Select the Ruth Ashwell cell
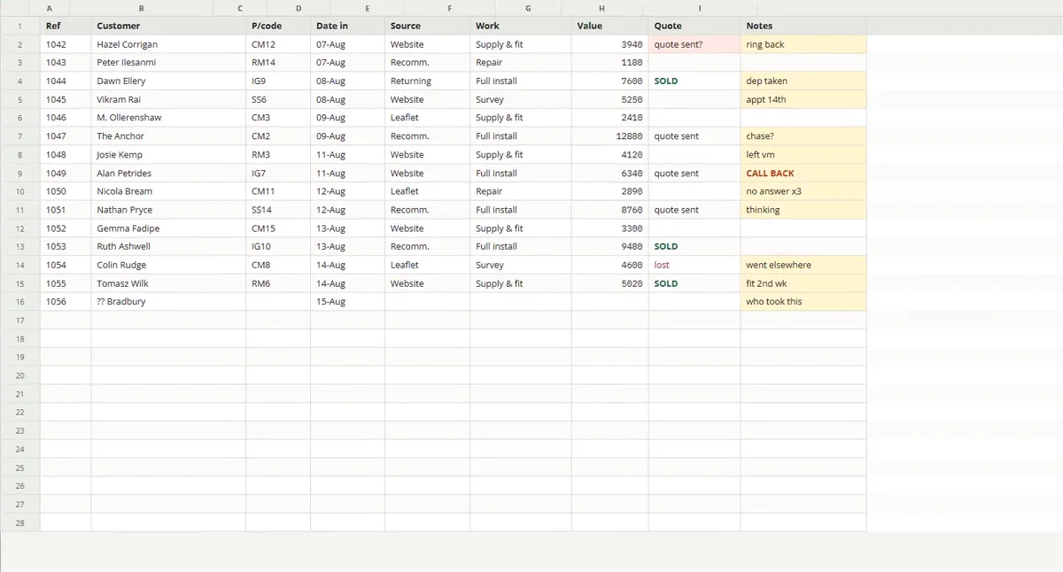The width and height of the screenshot is (1063, 572). coord(168,247)
